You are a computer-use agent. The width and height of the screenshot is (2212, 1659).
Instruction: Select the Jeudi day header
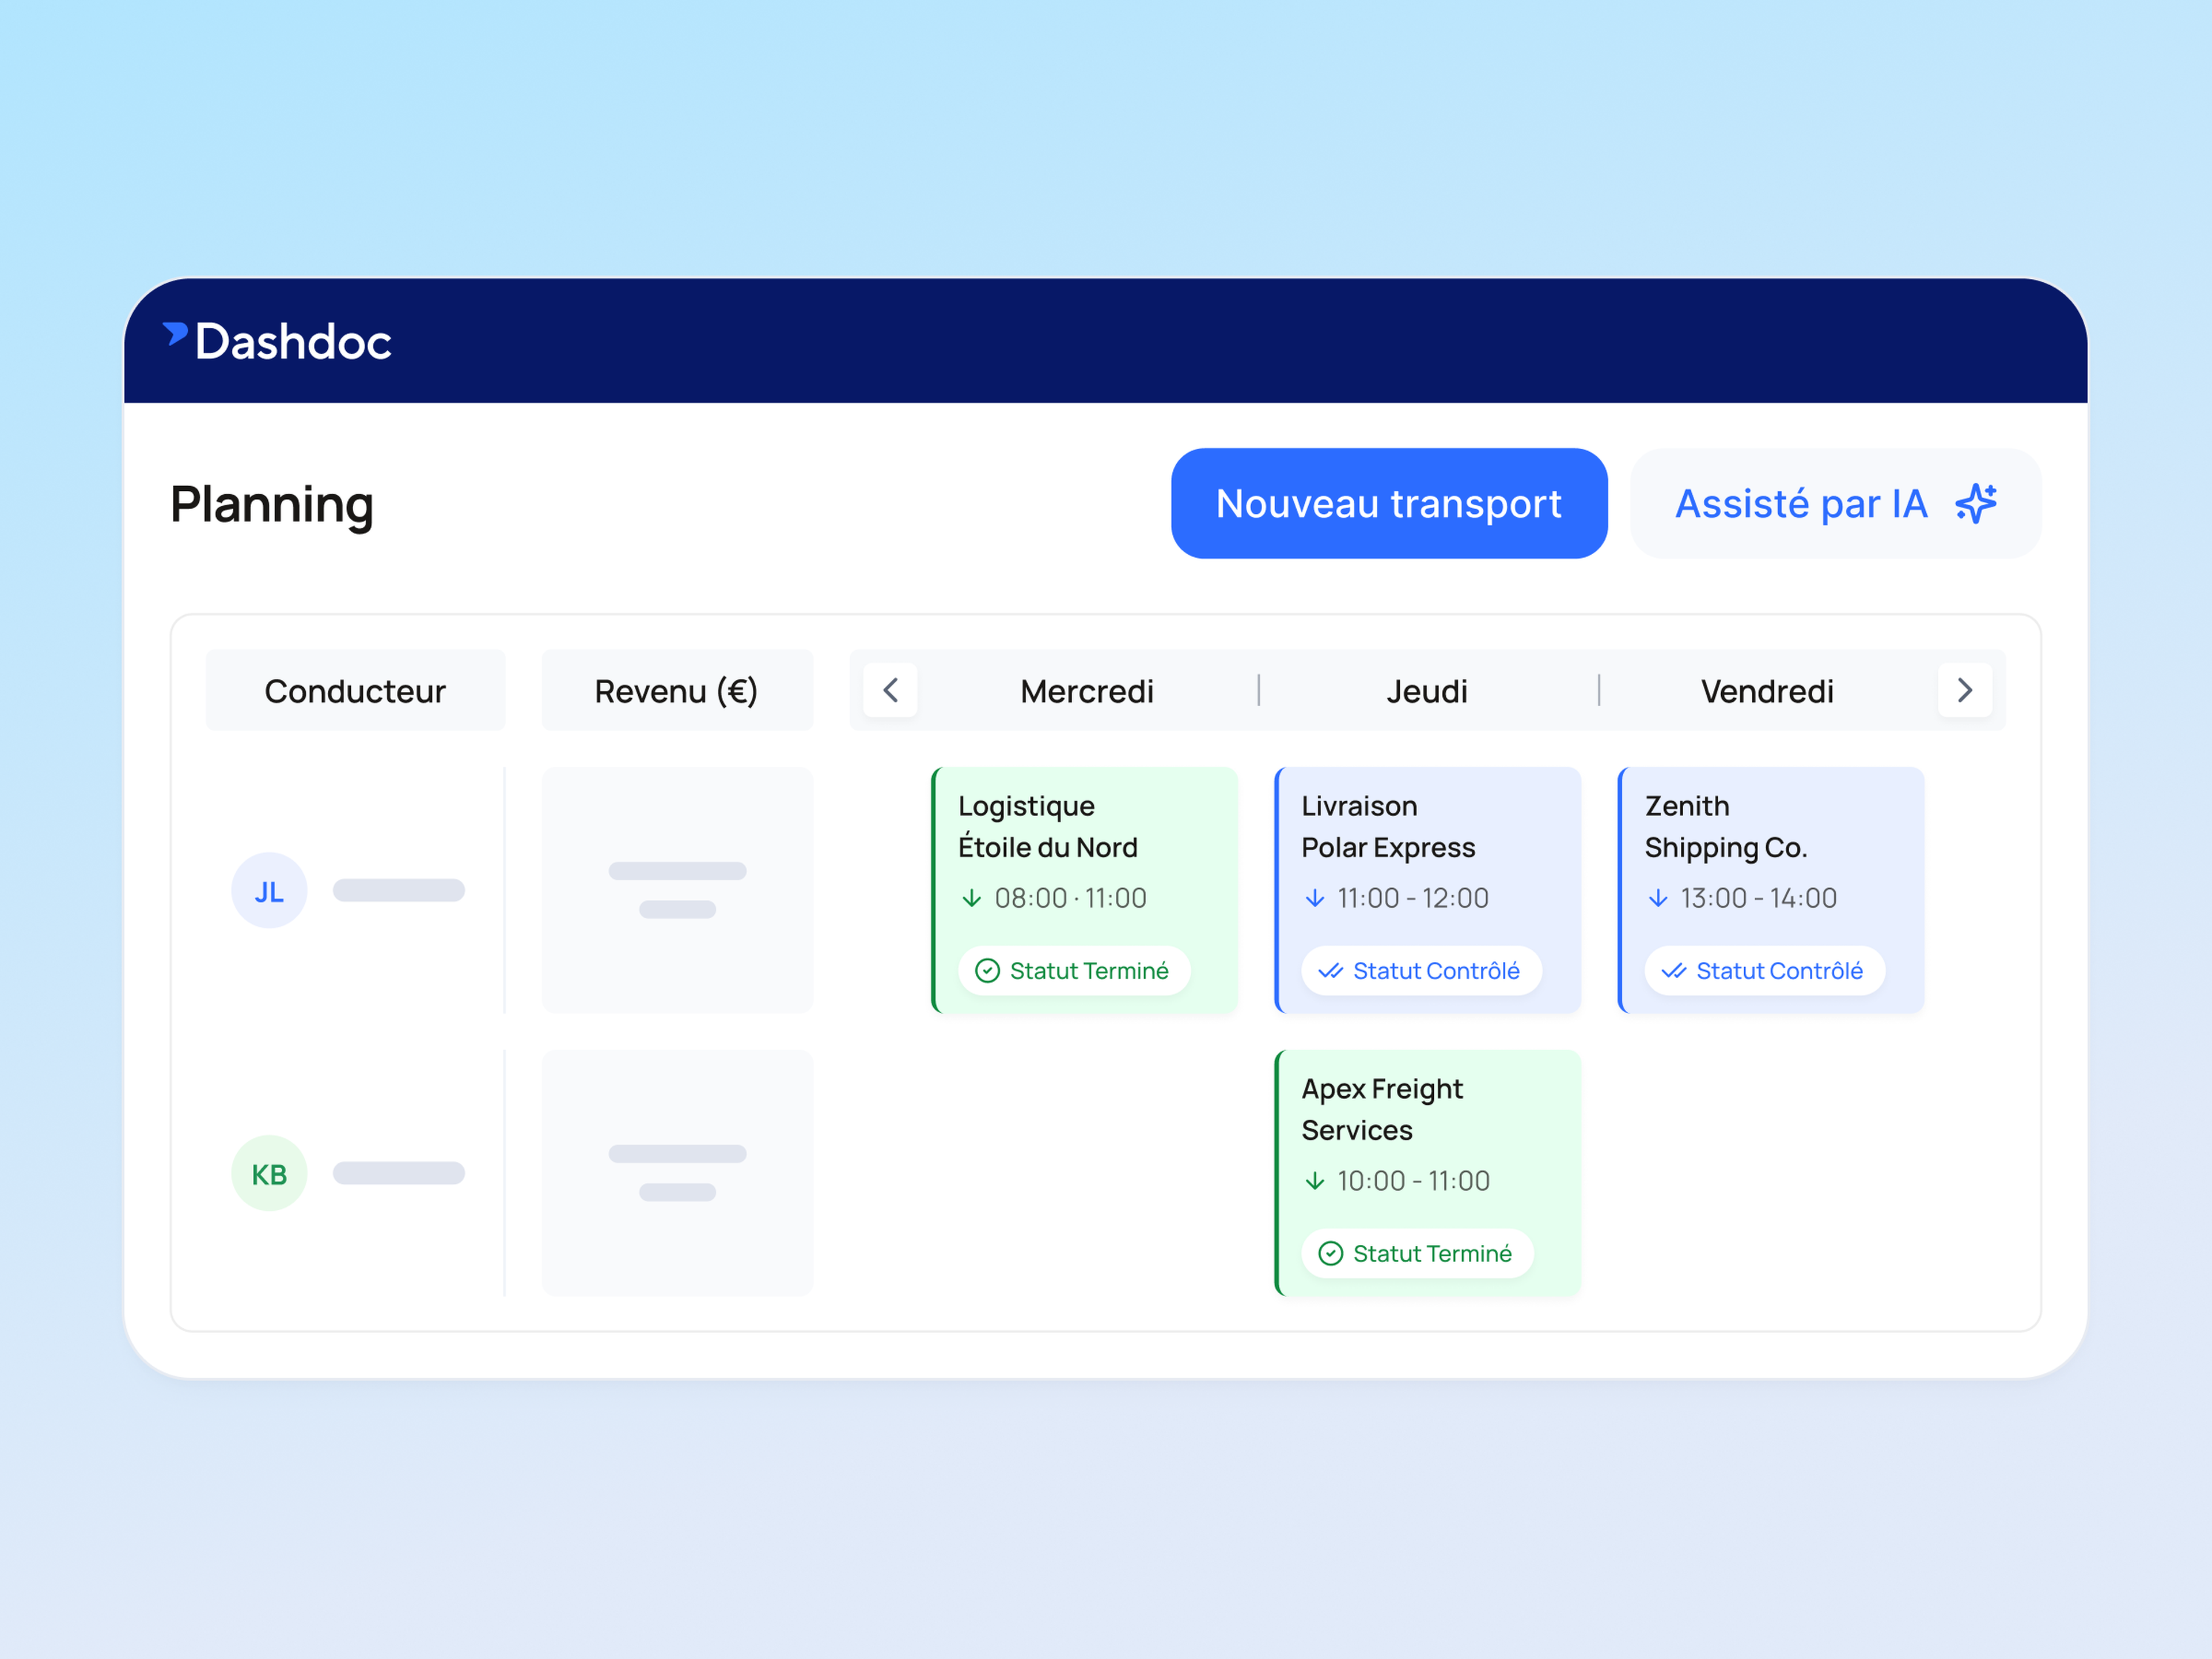(x=1427, y=691)
